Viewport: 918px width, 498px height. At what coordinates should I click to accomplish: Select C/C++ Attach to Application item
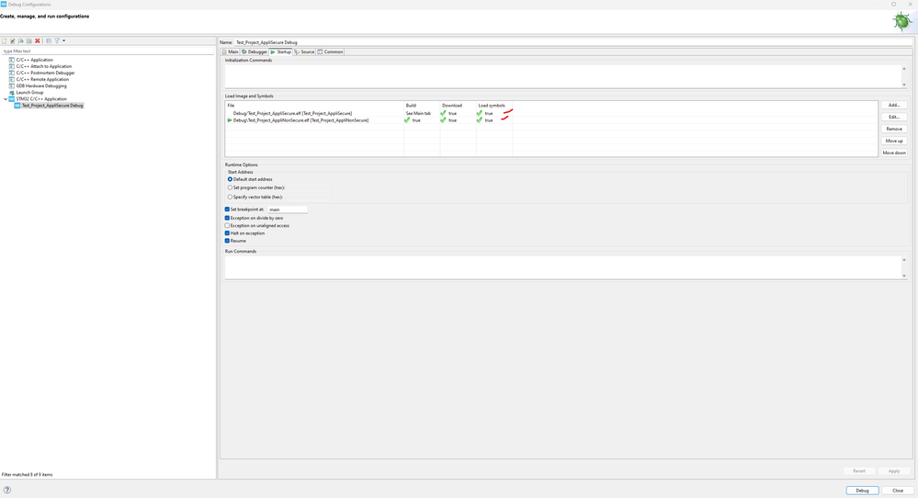(44, 66)
